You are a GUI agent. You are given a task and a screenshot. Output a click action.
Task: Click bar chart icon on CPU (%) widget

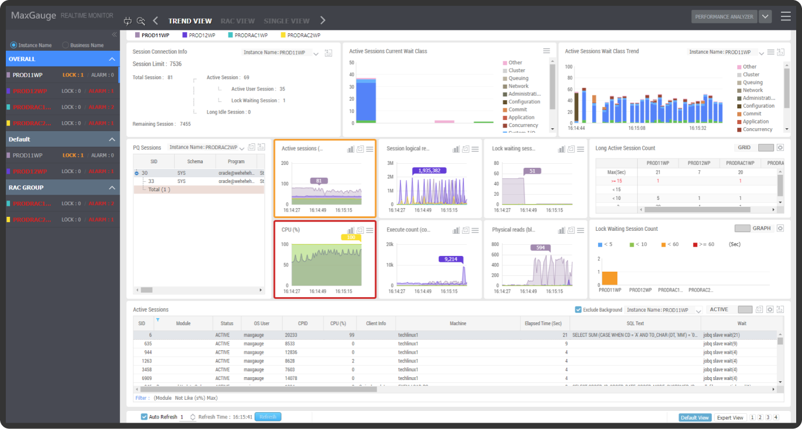[350, 230]
